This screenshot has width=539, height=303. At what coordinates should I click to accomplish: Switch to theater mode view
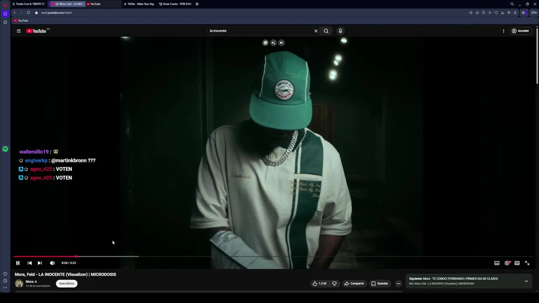pos(517,263)
